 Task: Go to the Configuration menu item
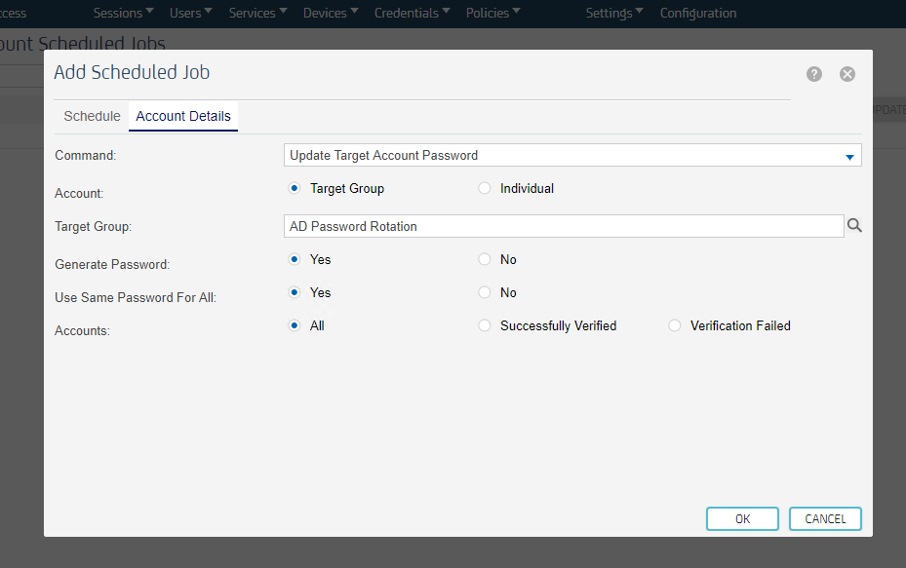point(698,13)
